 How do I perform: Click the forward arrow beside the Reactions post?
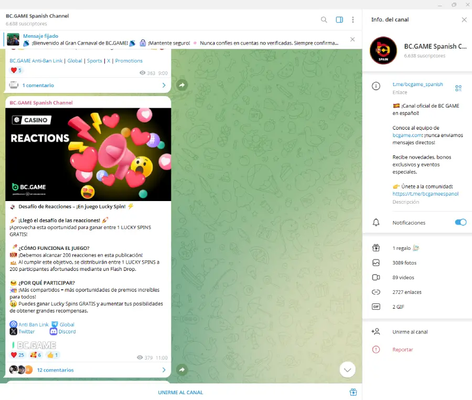(x=181, y=370)
